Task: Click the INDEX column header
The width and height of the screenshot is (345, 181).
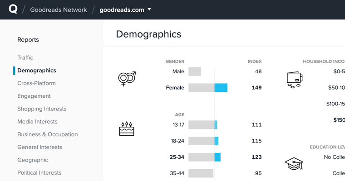Action: tap(255, 62)
